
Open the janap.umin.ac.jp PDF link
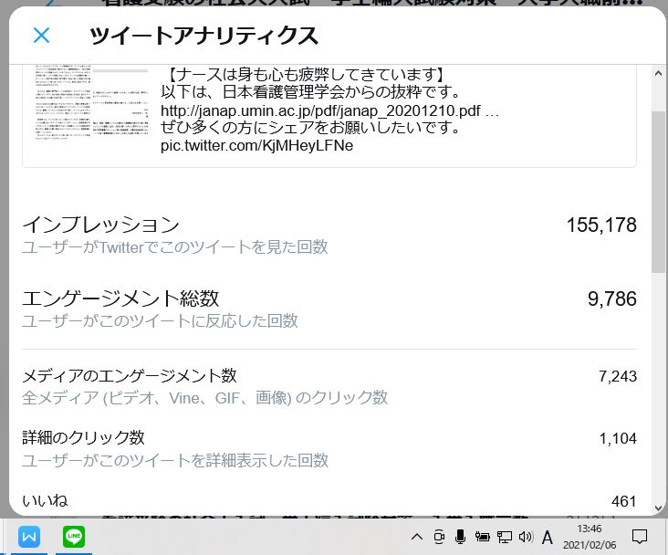point(329,110)
